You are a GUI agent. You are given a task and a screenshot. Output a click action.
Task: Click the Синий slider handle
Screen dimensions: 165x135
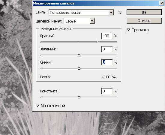tap(79, 68)
